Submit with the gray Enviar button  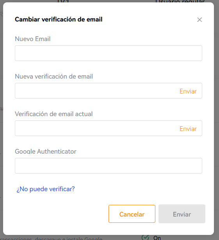point(182,214)
